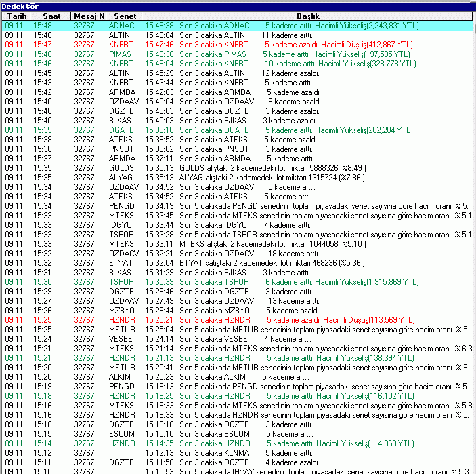Viewport: 476px width, 474px height.
Task: Select the green DGATE row at 15:39
Action: [x=237, y=130]
